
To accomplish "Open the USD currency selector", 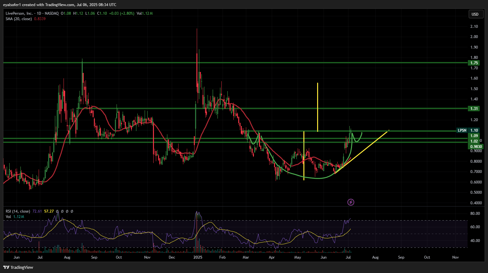I will click(475, 14).
